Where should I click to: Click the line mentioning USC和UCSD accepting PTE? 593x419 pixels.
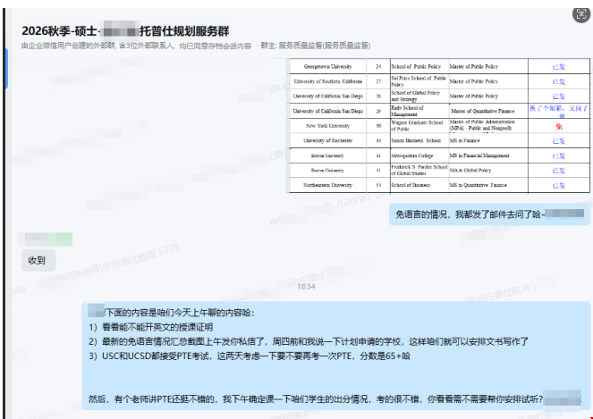250,356
